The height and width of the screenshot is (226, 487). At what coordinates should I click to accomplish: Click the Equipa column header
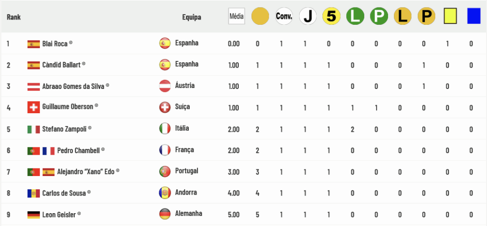[192, 17]
